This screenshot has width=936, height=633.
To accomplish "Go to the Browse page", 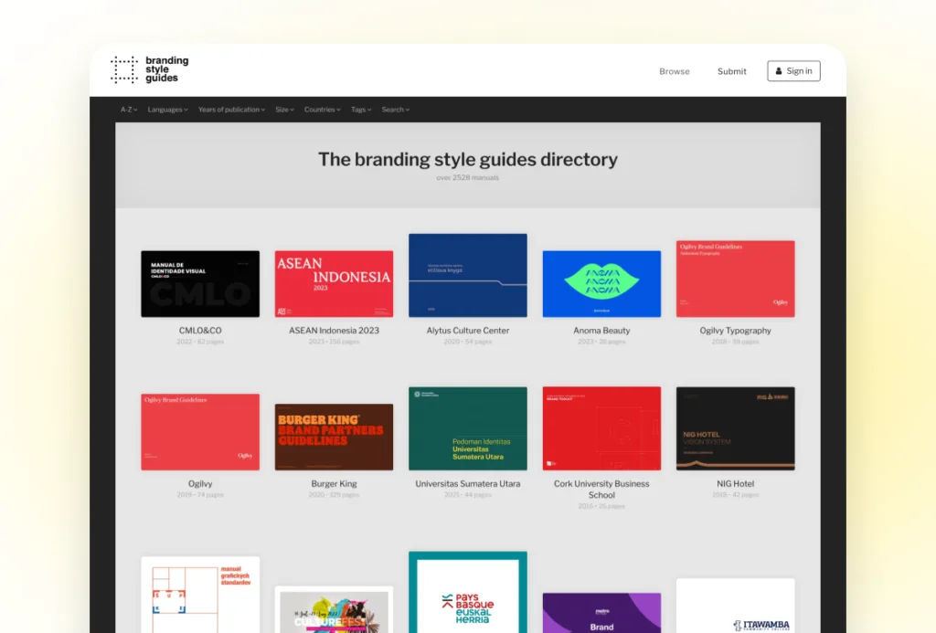I will [675, 71].
